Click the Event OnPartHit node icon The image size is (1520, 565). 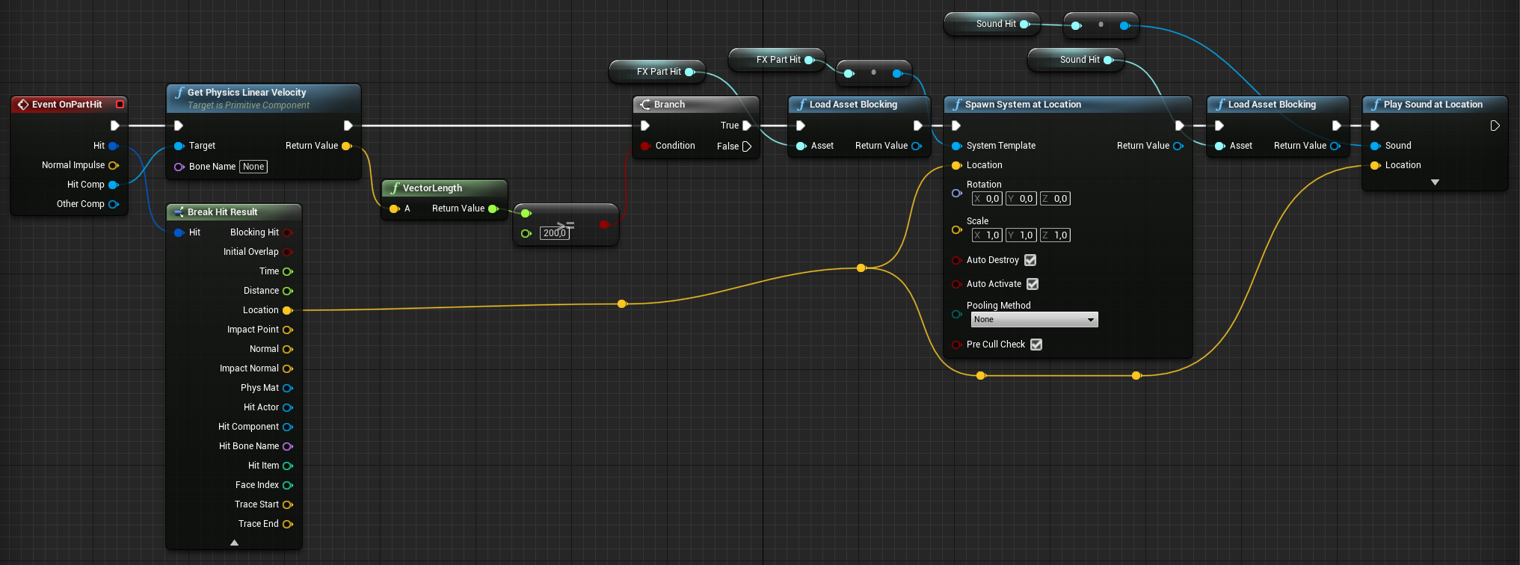click(x=23, y=105)
